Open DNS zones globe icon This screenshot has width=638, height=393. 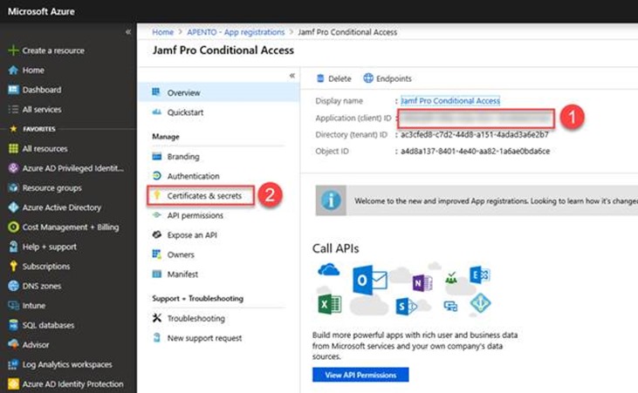point(13,286)
